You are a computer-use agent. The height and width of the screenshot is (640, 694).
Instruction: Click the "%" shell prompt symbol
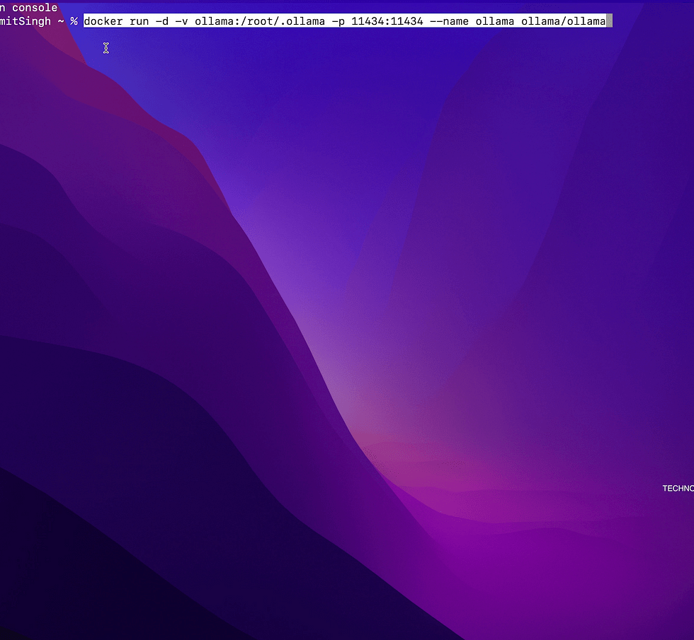74,21
